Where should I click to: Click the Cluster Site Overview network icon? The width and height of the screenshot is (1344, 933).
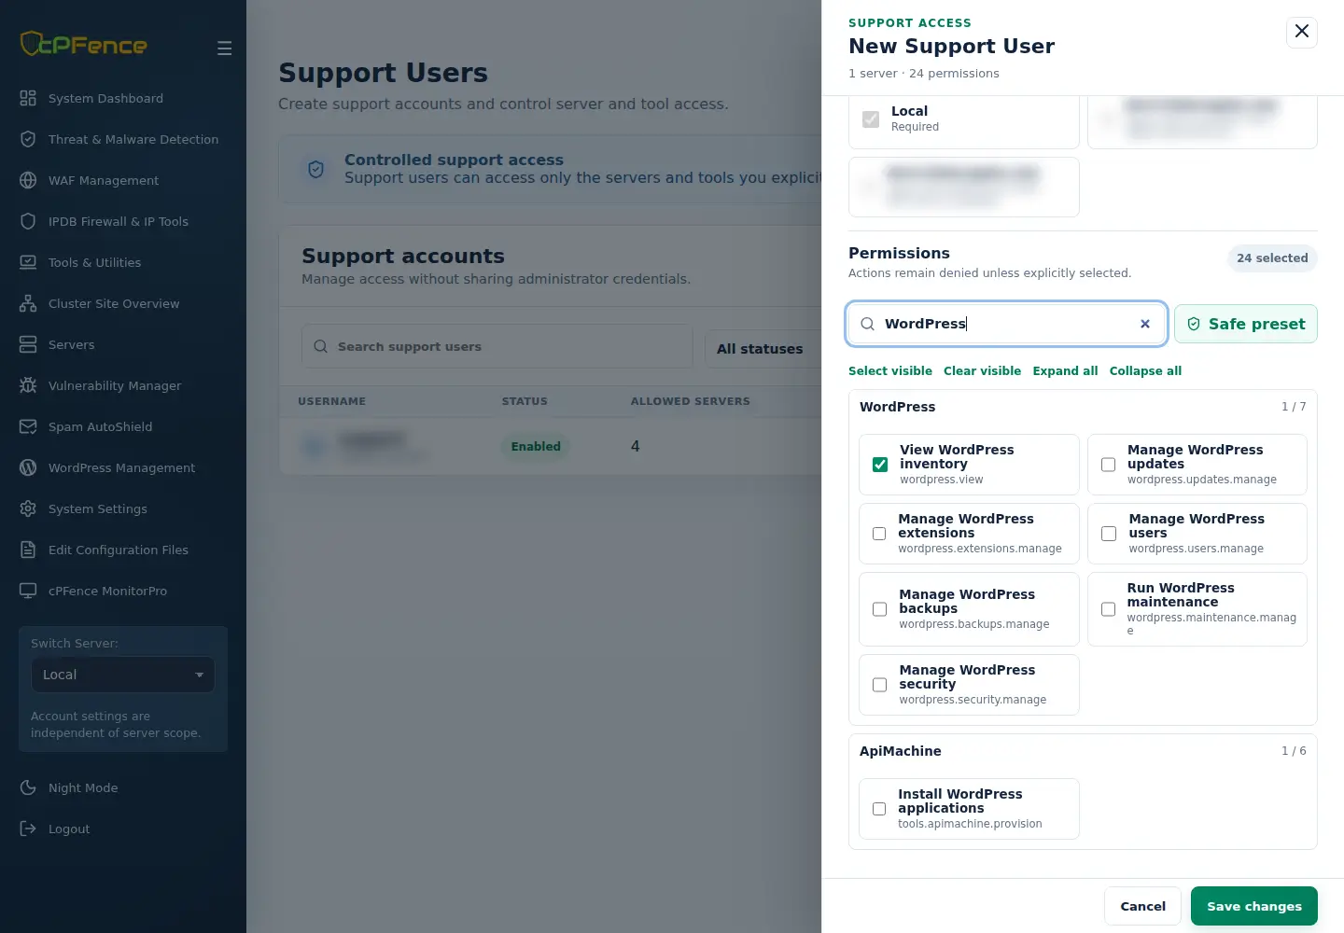click(x=28, y=303)
